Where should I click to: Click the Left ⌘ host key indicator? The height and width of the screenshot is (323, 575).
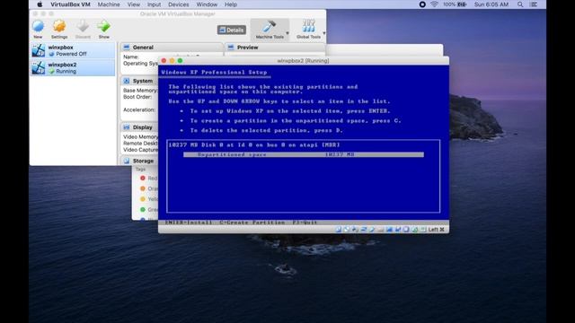tap(436, 230)
